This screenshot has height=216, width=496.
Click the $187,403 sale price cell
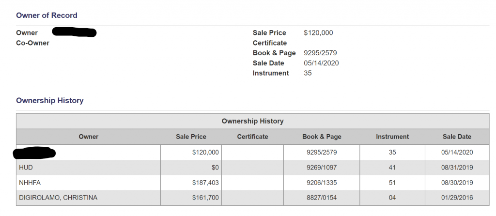point(205,183)
